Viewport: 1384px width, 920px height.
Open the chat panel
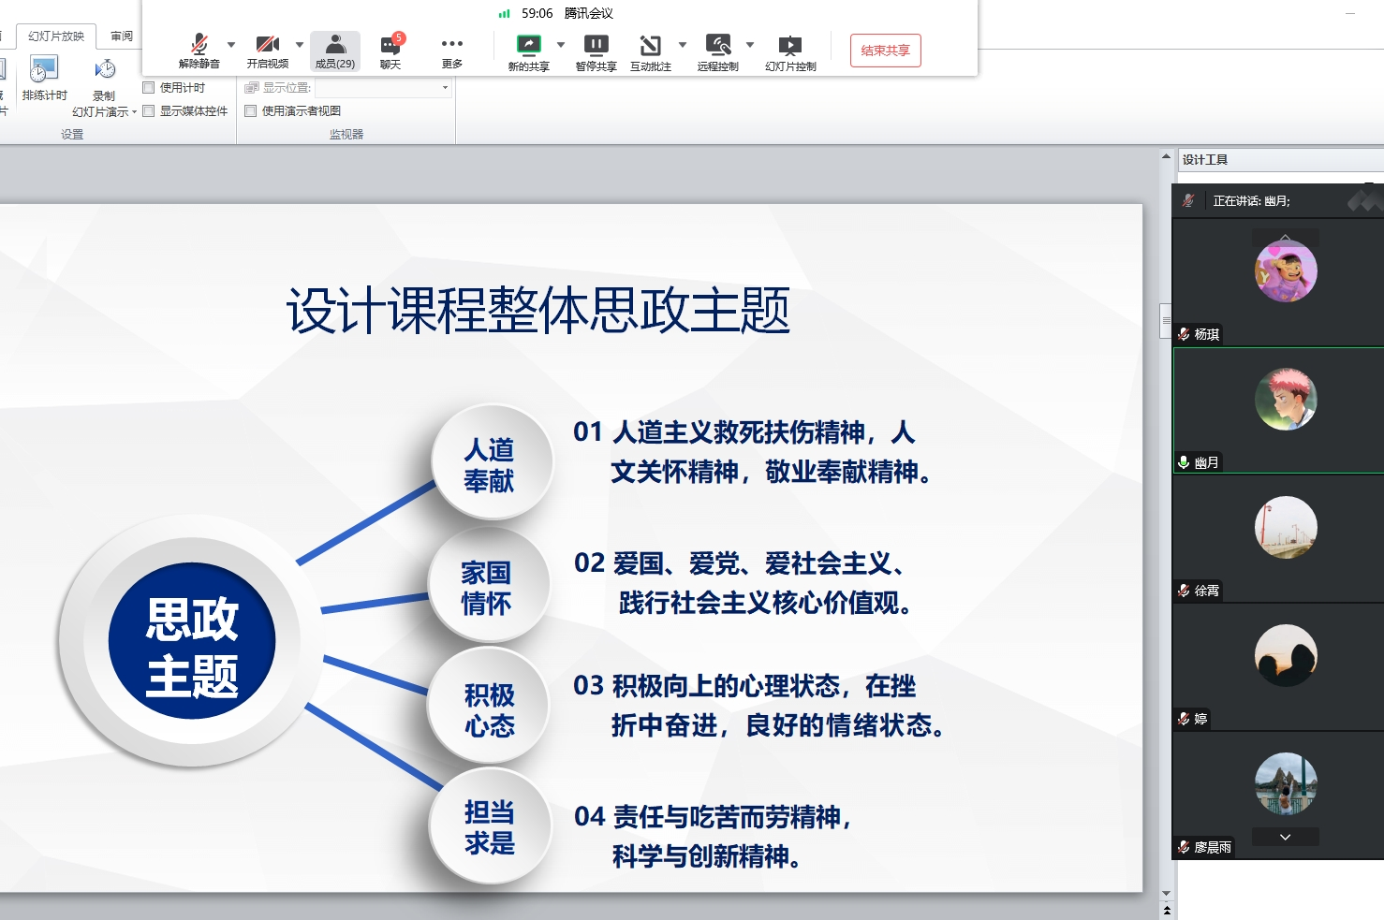pyautogui.click(x=390, y=51)
